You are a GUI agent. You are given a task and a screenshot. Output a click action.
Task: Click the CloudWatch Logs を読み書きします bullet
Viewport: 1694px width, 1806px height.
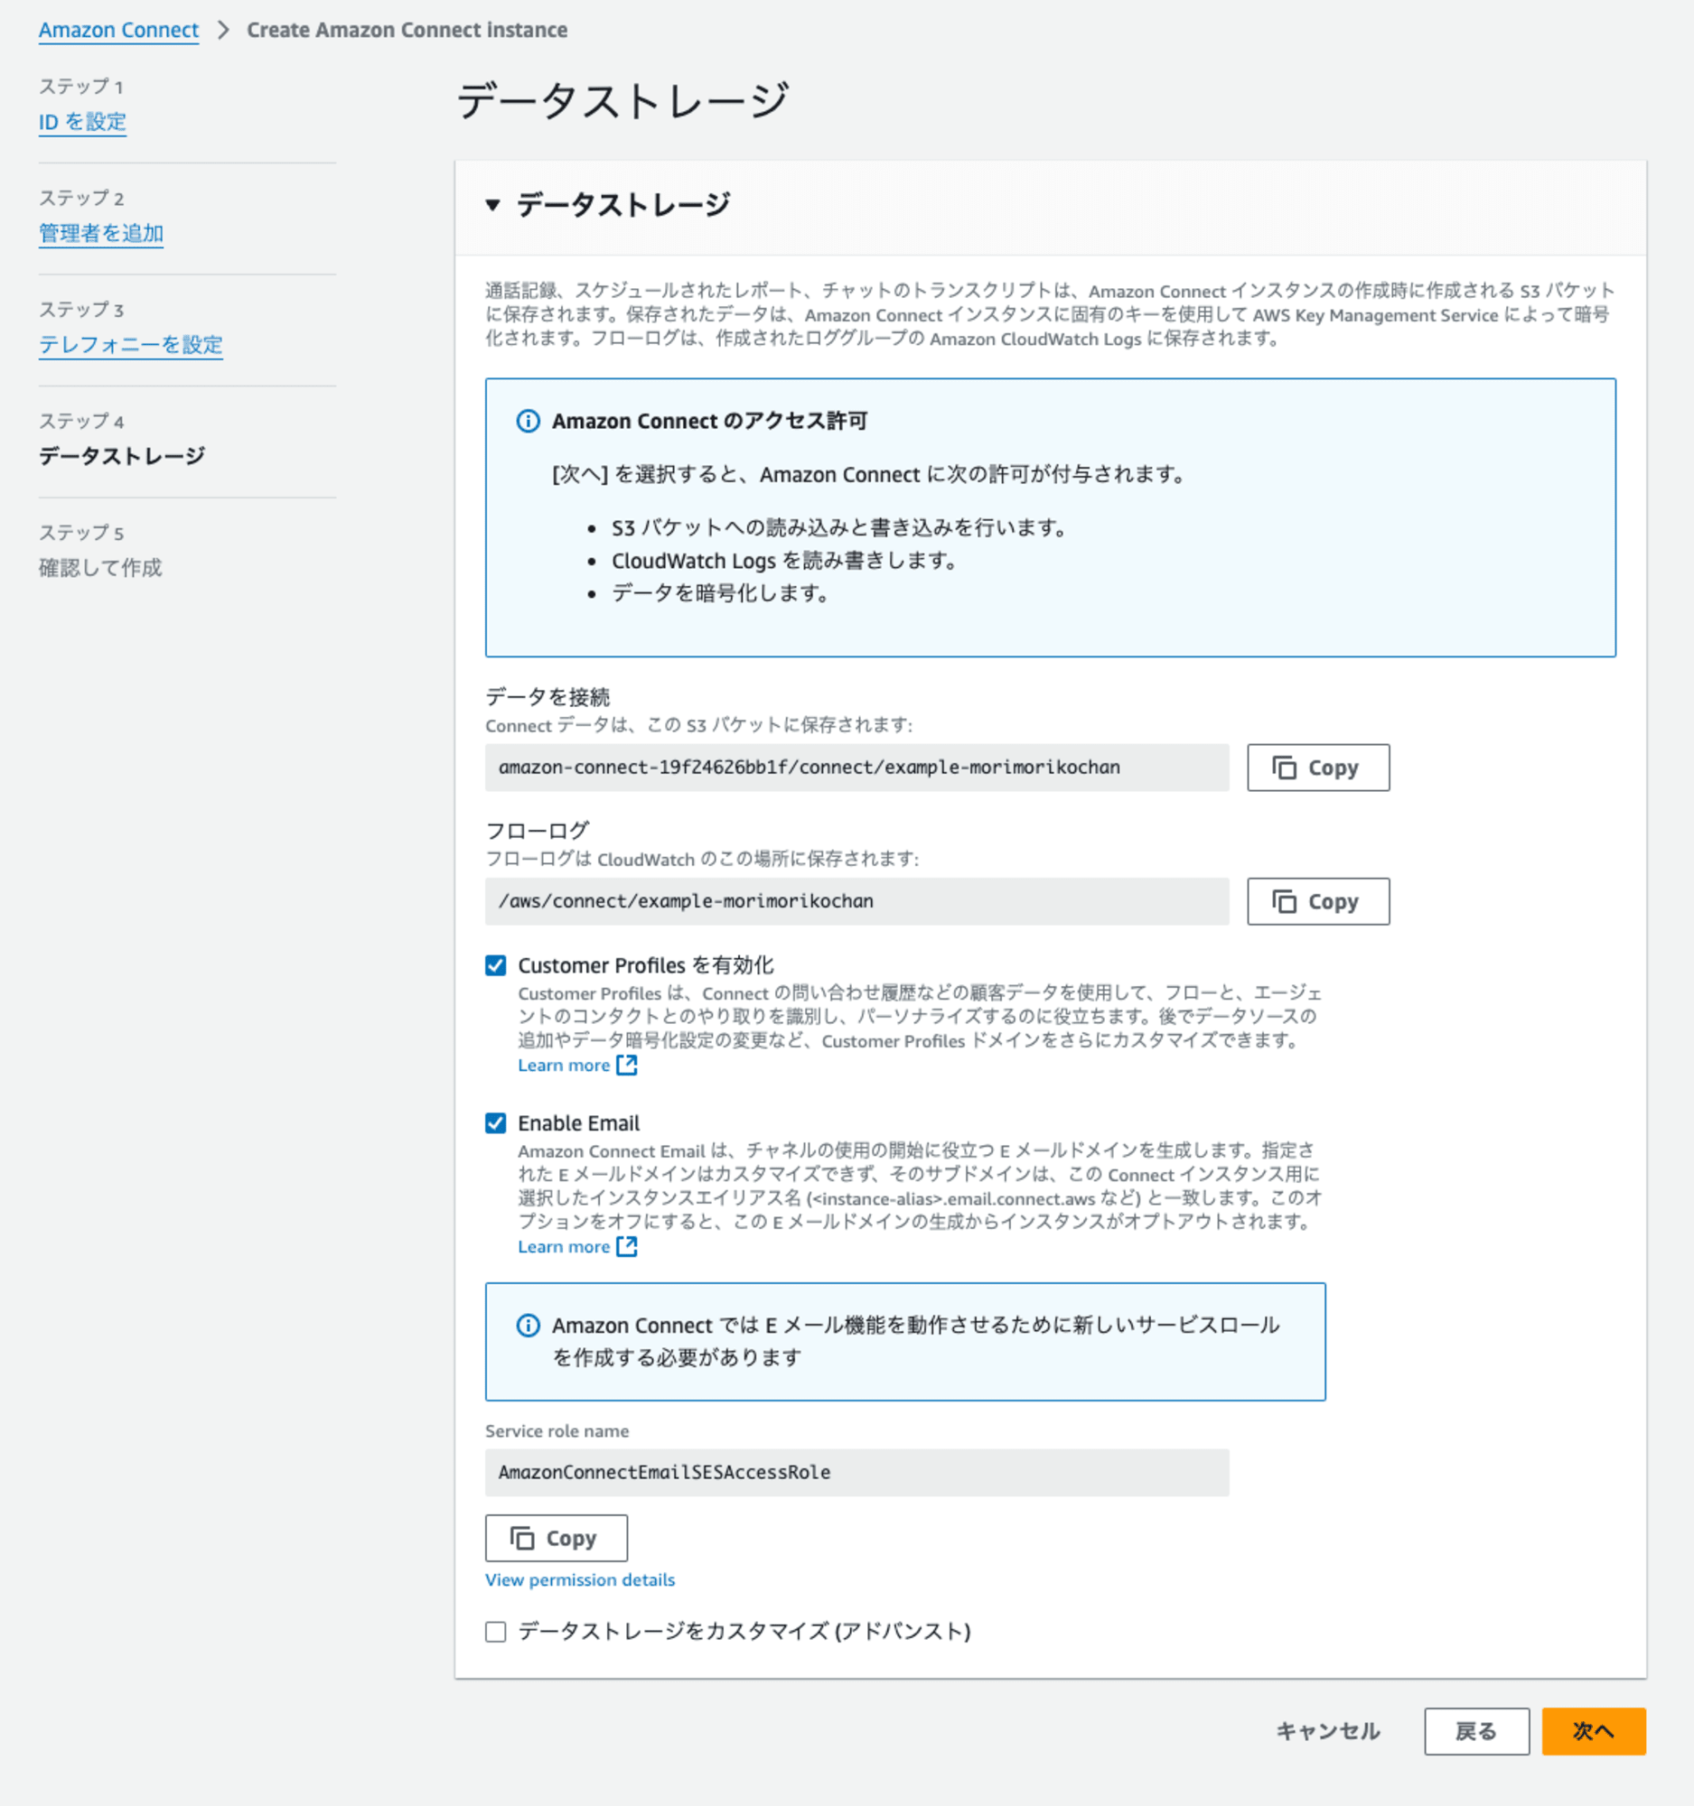(783, 561)
